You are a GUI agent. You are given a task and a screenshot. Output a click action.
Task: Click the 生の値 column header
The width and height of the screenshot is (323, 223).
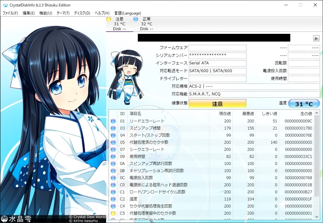point(299,114)
